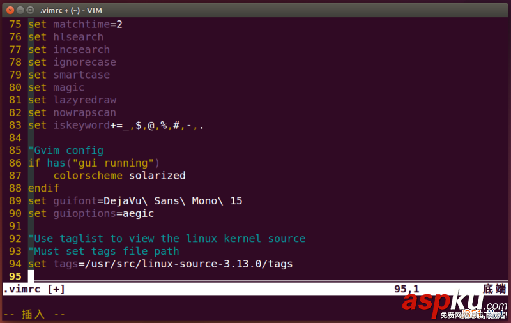The height and width of the screenshot is (323, 511).
Task: Click the word 'solarized'
Action: click(157, 176)
